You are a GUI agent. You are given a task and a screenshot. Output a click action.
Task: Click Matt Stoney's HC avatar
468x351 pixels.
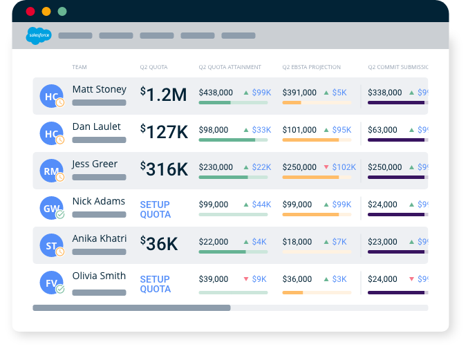tap(50, 96)
